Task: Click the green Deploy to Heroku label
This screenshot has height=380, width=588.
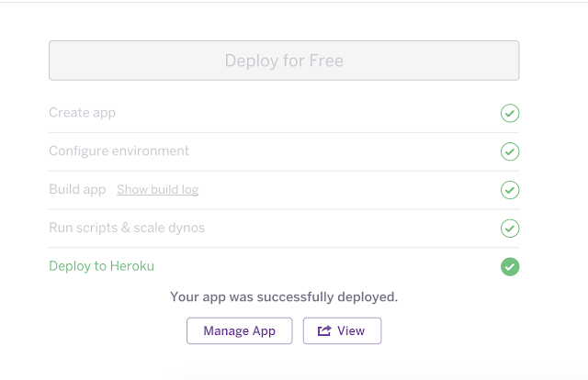Action: point(102,266)
